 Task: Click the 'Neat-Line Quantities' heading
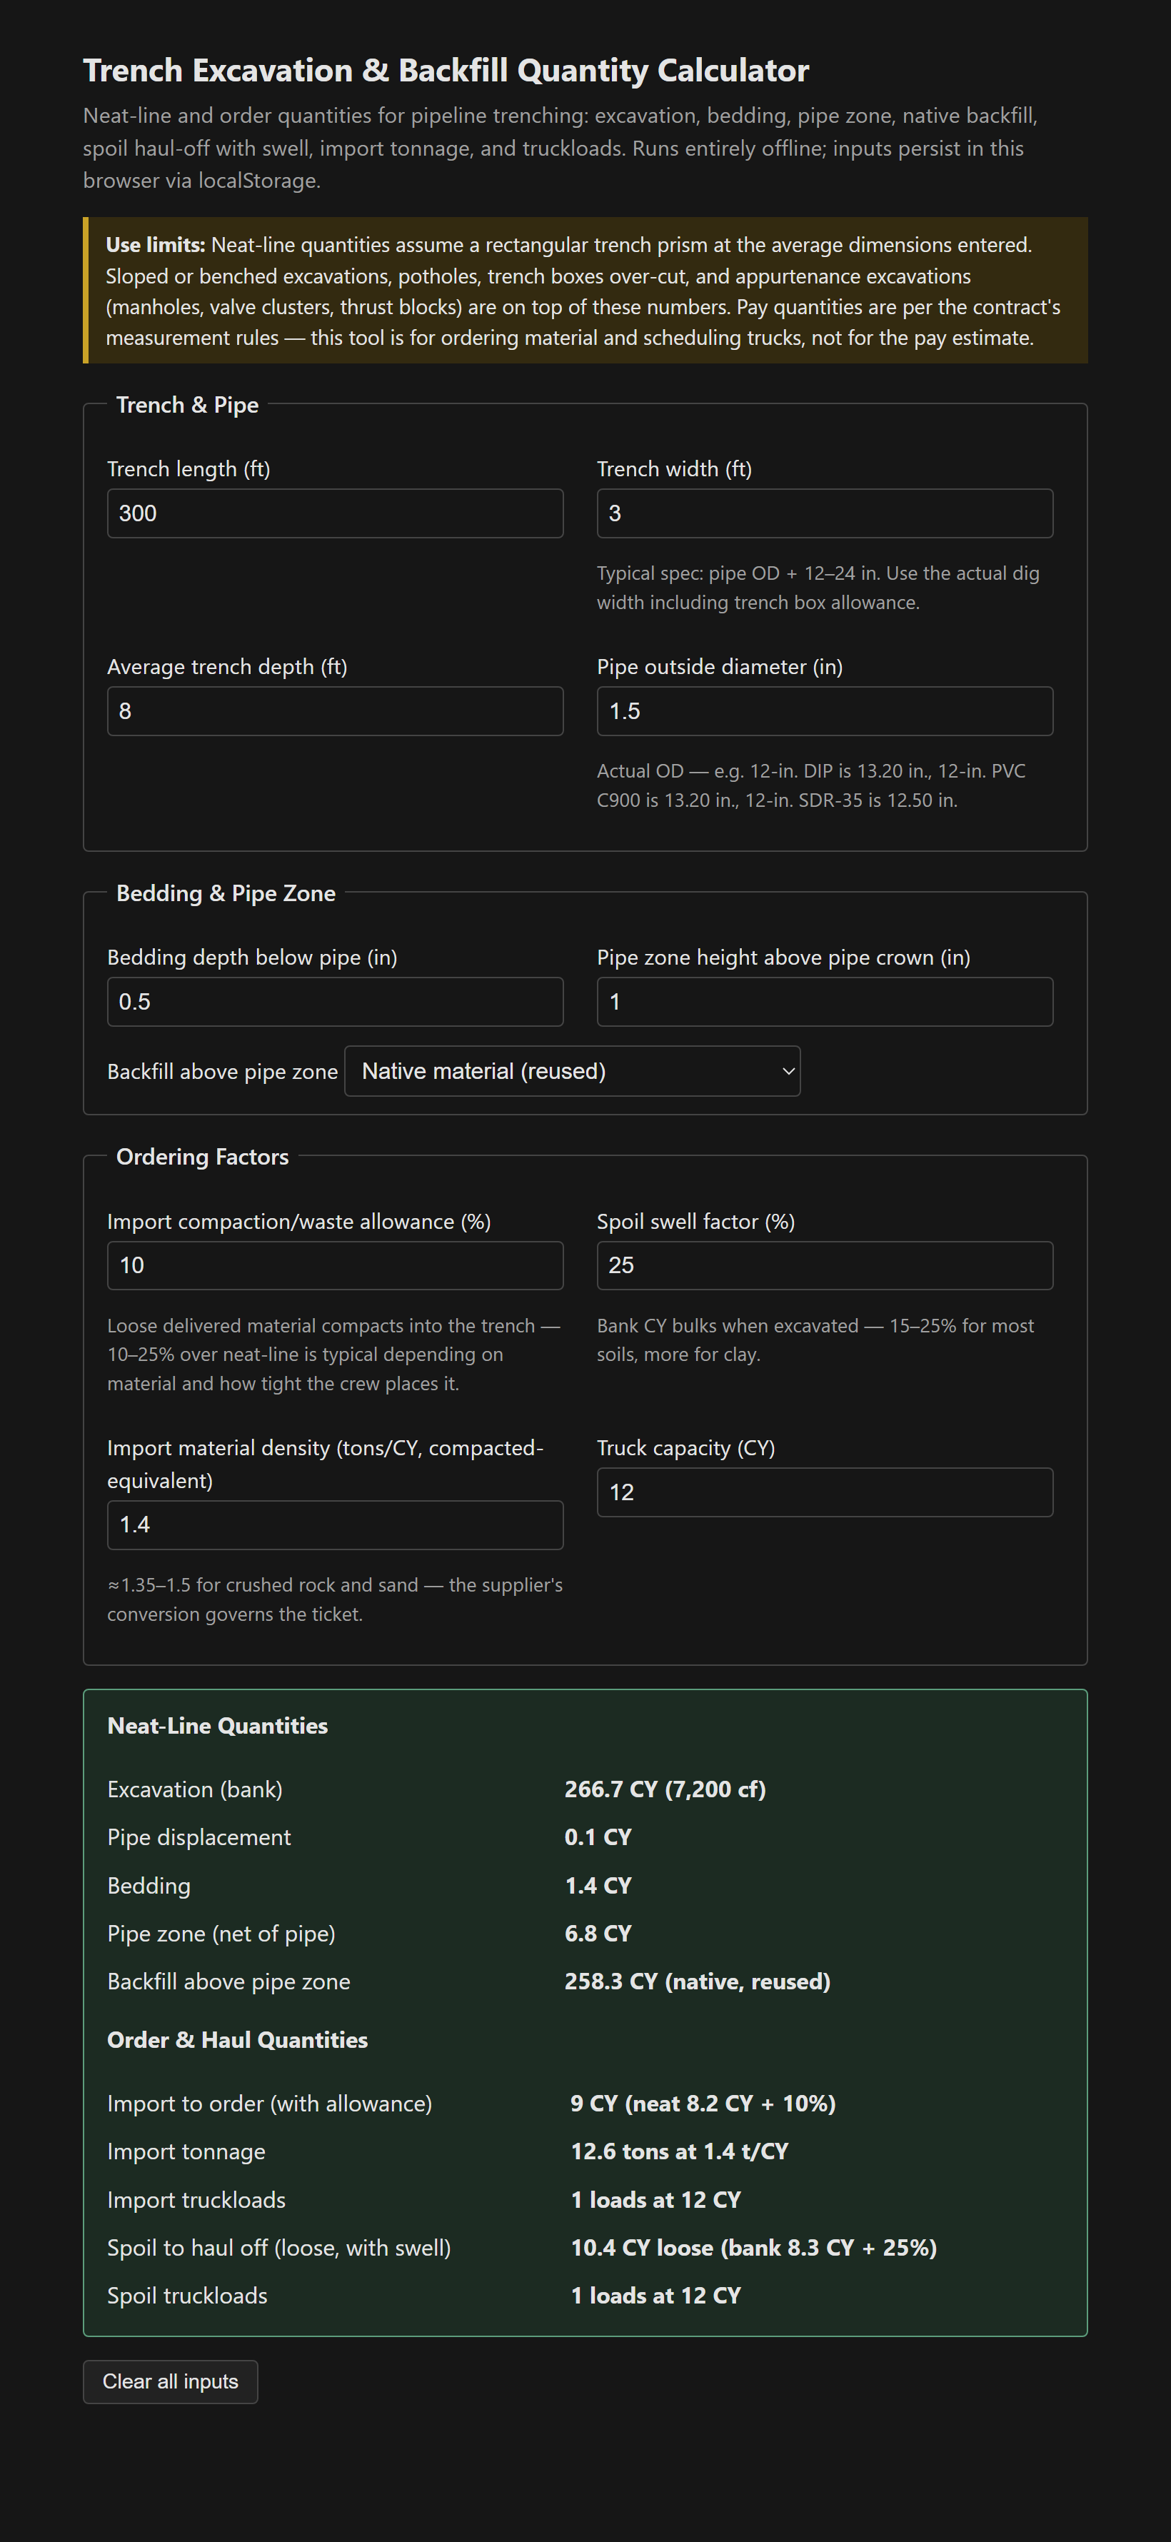(x=218, y=1725)
